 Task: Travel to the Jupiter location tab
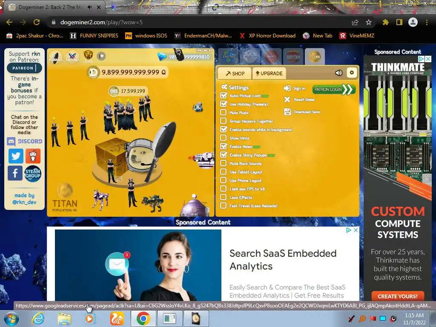tap(293, 57)
